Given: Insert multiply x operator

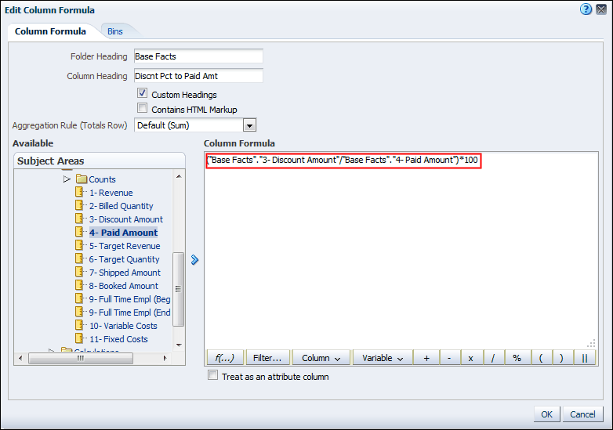Looking at the screenshot, I should coord(470,358).
